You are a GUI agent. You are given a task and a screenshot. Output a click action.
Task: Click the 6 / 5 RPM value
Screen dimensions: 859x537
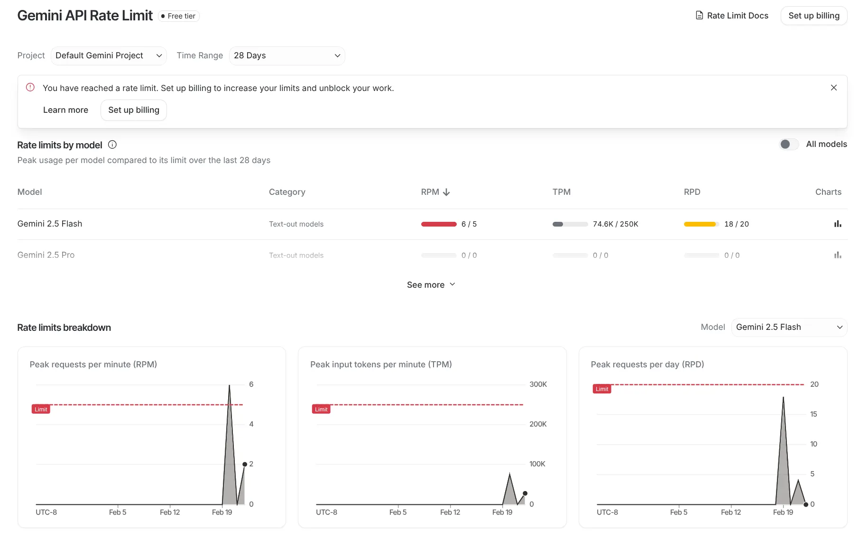pyautogui.click(x=469, y=224)
